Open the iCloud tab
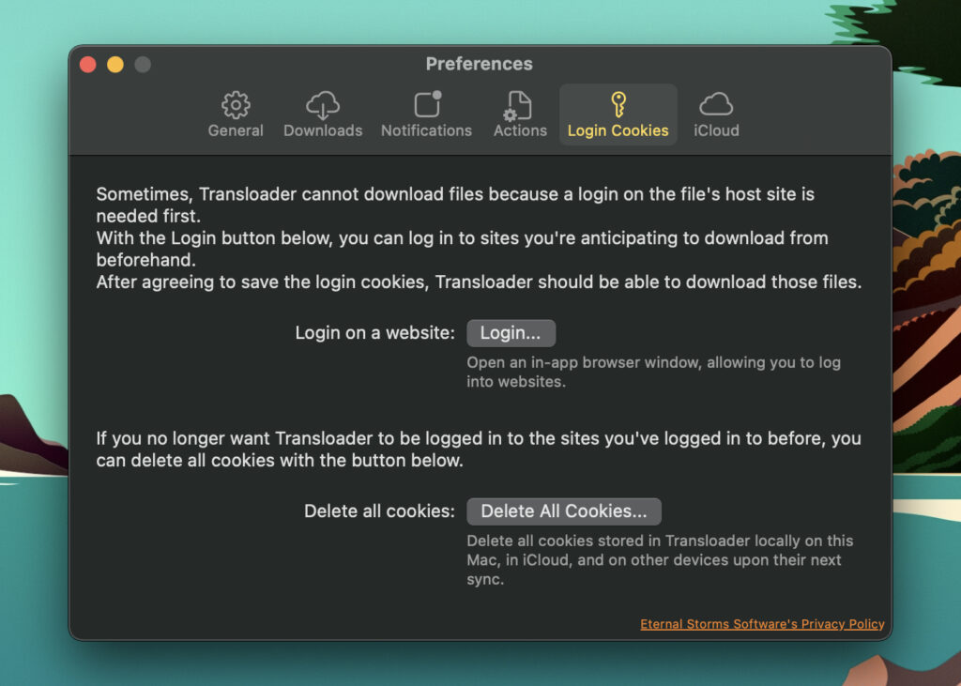961x686 pixels. click(x=716, y=130)
